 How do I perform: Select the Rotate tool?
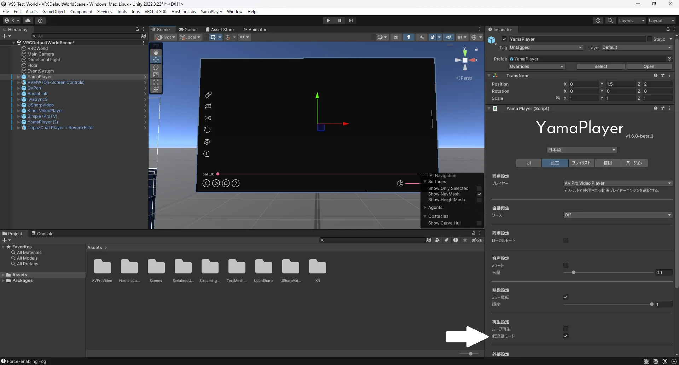(156, 67)
